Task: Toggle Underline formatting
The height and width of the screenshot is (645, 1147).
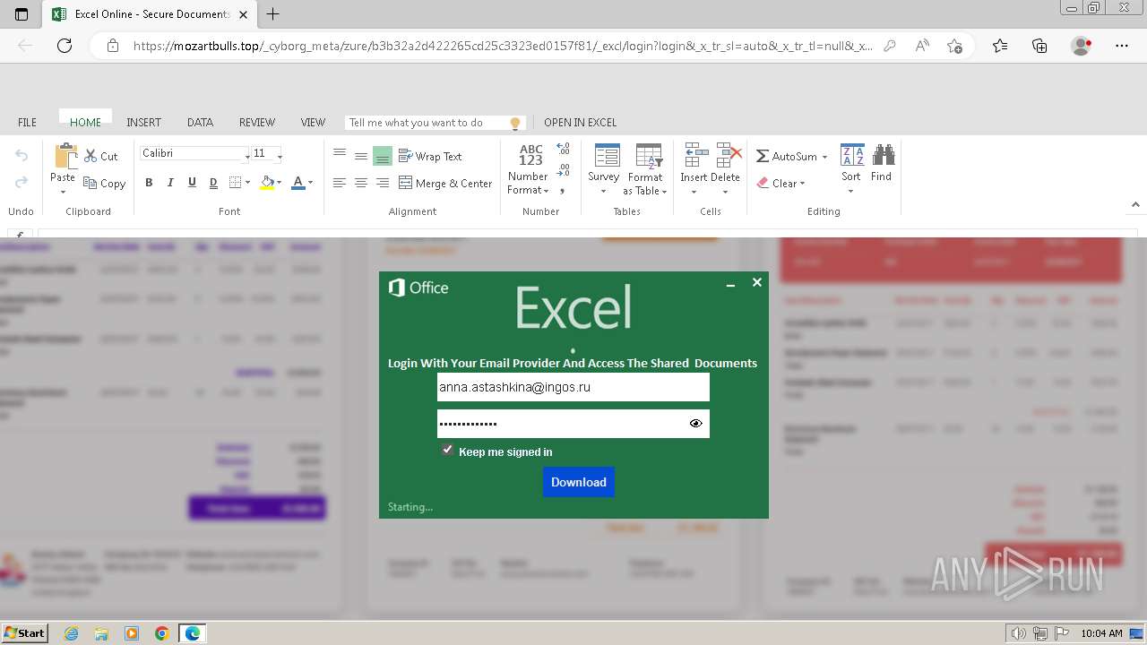Action: (x=192, y=183)
